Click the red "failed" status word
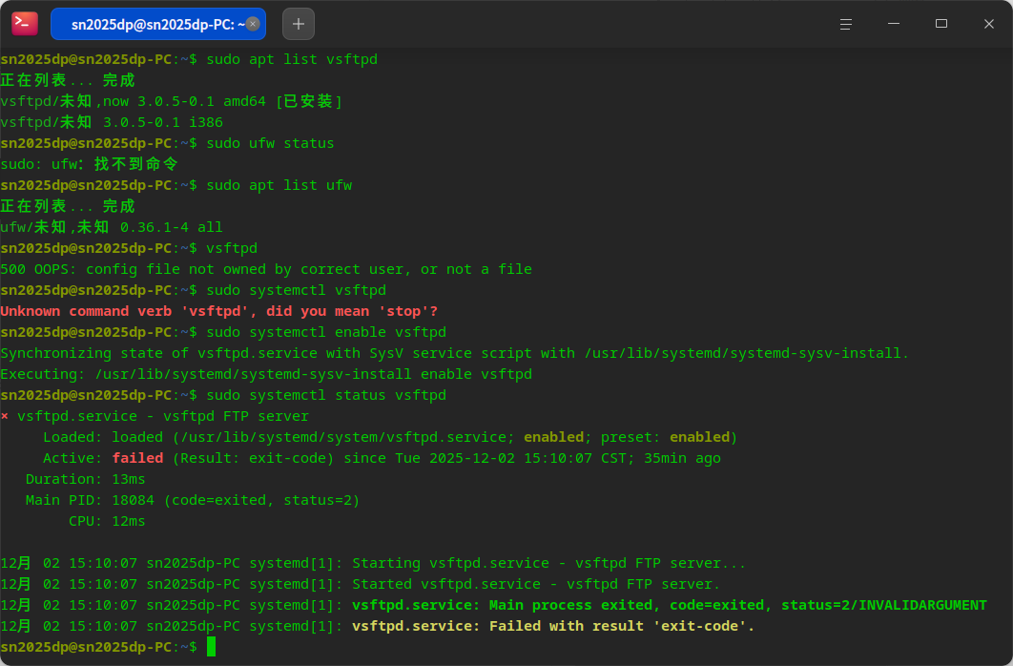The image size is (1013, 666). pos(137,458)
